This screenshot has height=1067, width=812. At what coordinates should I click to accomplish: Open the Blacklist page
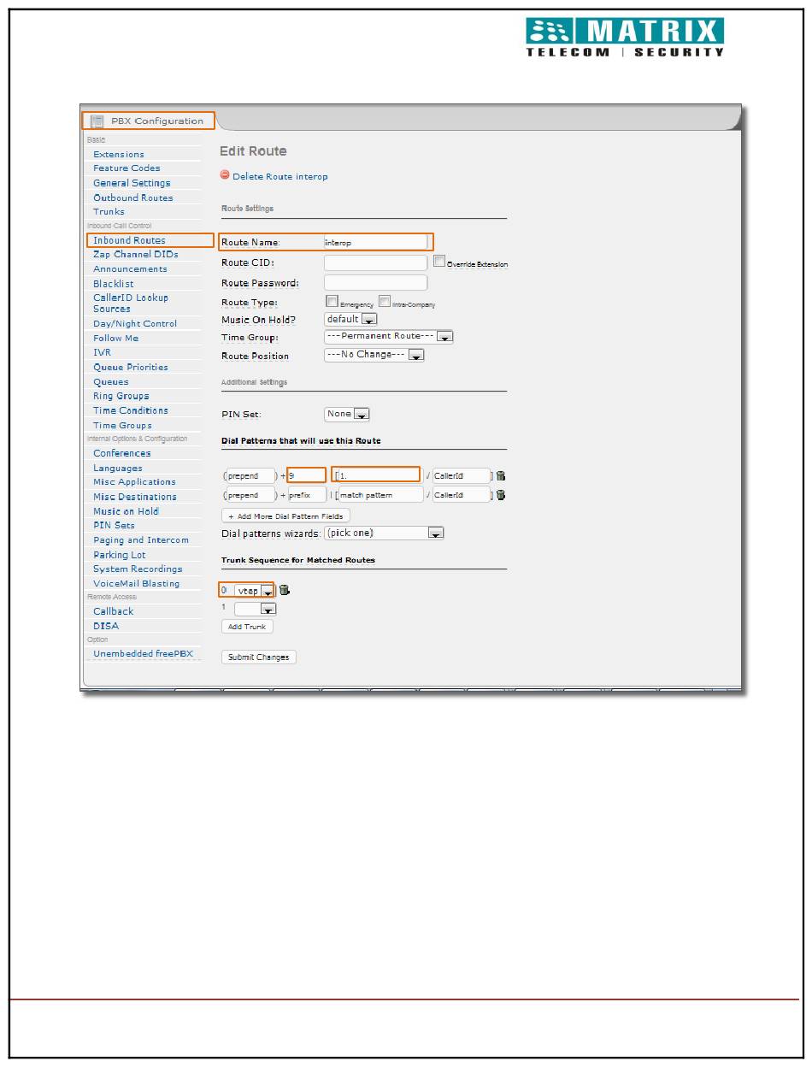pos(114,284)
